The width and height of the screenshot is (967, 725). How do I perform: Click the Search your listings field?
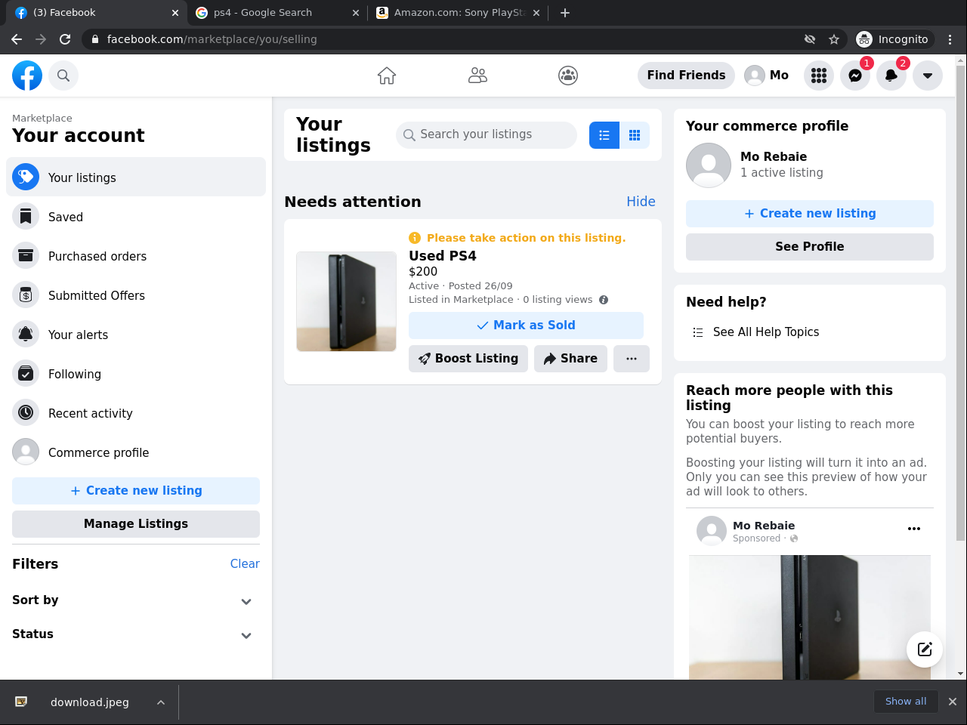[487, 135]
